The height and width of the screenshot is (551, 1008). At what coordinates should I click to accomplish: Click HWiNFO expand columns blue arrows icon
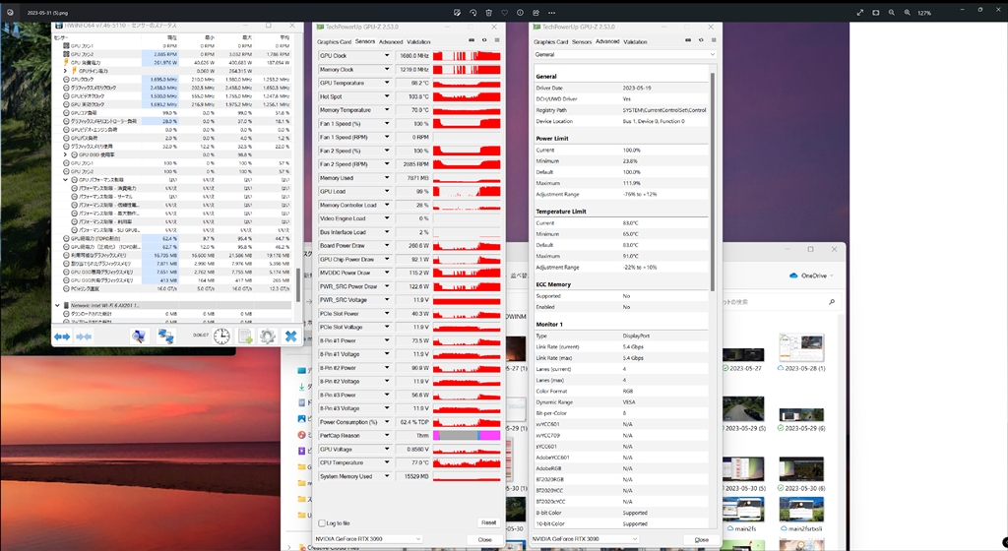[x=62, y=337]
